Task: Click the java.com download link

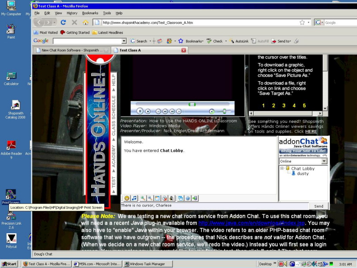Action: (252, 223)
